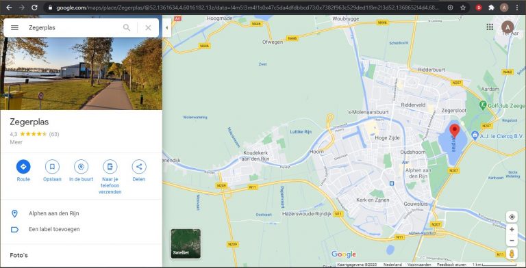Collapse the side panel arrow
The height and width of the screenshot is (268, 526).
(x=166, y=28)
